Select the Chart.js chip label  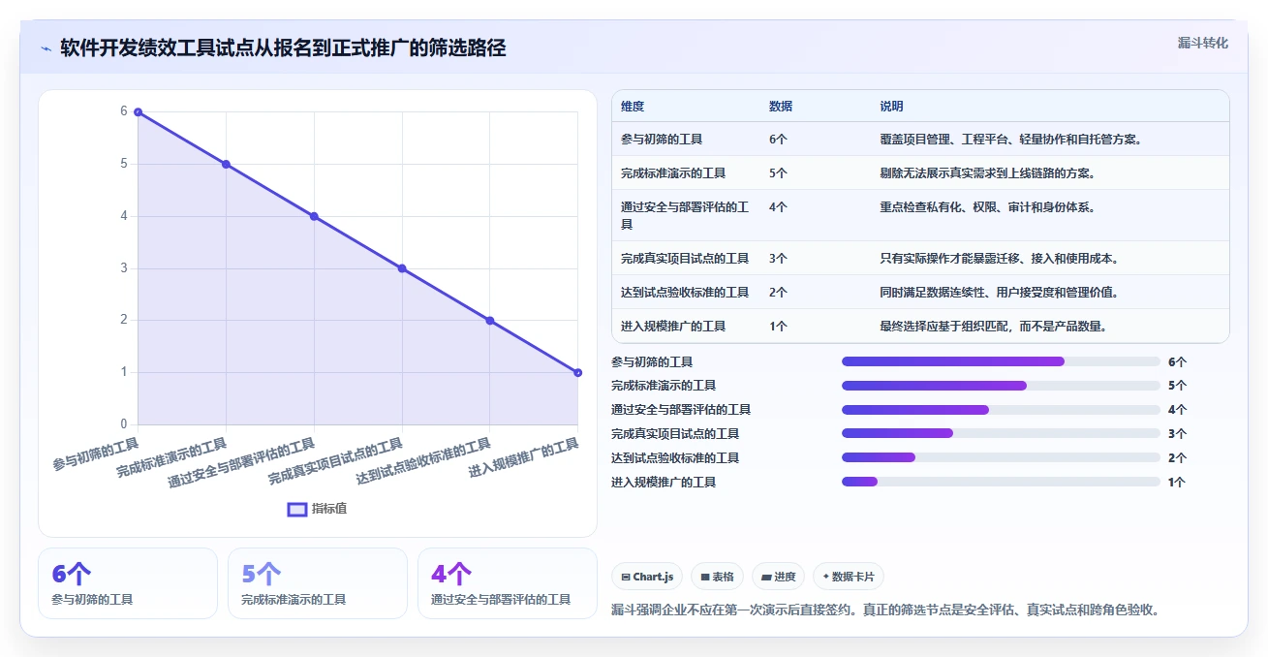tap(654, 578)
